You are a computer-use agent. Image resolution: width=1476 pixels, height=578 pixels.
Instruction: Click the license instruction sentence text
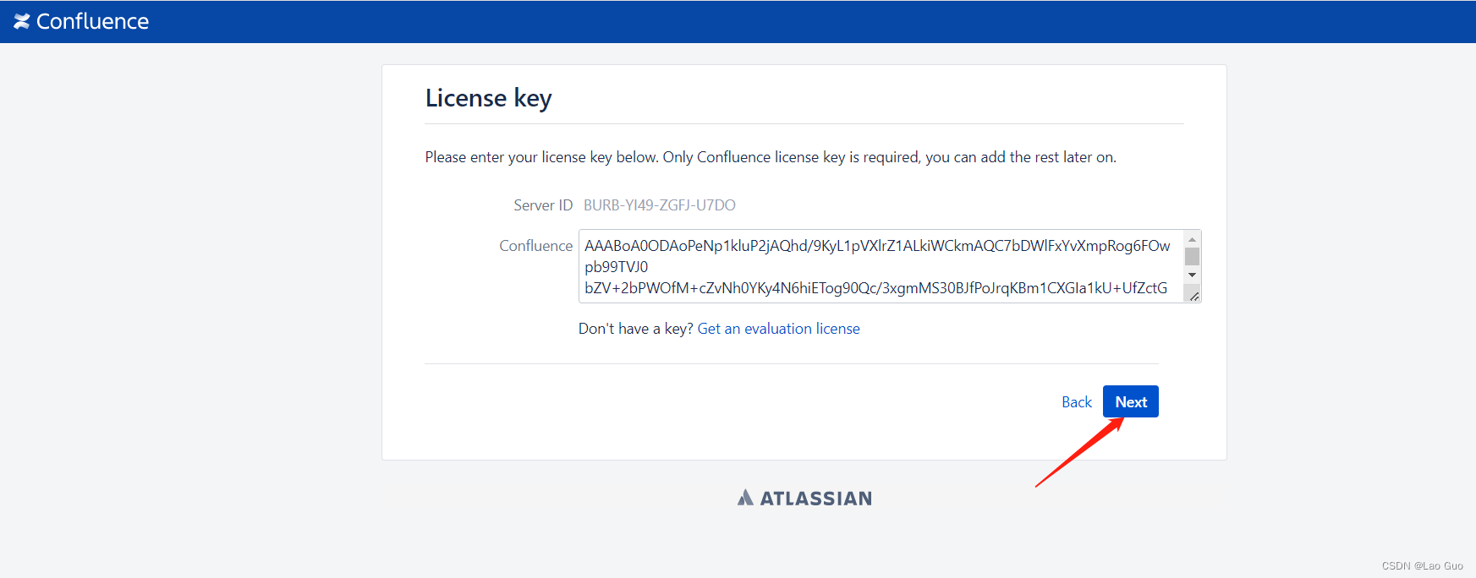coord(770,156)
